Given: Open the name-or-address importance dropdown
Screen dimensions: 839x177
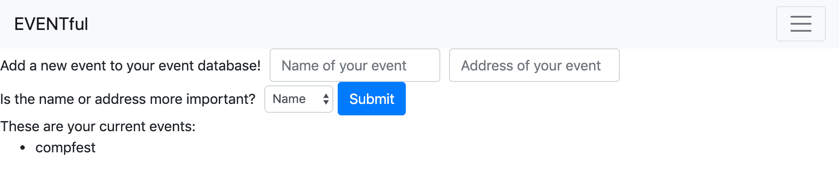Looking at the screenshot, I should point(298,99).
